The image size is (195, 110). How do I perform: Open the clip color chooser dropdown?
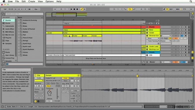[x=39, y=81]
